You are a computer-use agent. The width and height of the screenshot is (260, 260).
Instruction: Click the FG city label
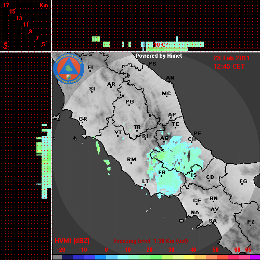point(243,181)
